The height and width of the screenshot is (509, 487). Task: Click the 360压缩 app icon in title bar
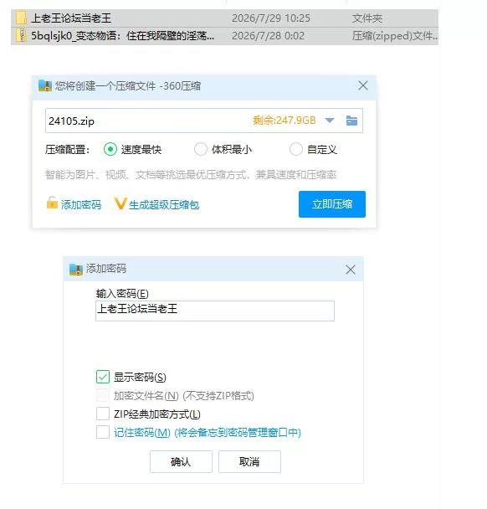click(x=45, y=85)
